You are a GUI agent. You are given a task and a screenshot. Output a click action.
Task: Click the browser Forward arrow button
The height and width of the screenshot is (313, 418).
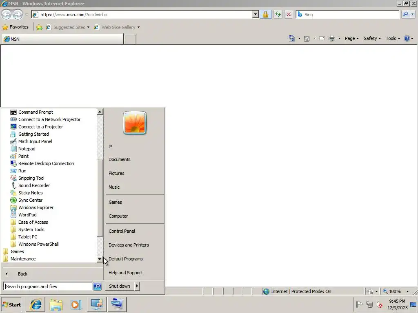pyautogui.click(x=18, y=14)
